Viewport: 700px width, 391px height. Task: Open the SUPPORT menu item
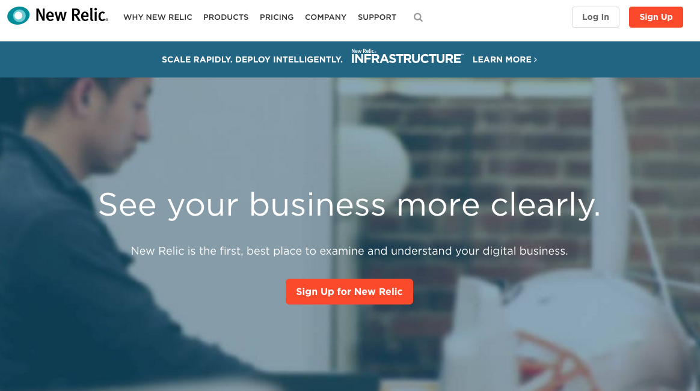377,17
